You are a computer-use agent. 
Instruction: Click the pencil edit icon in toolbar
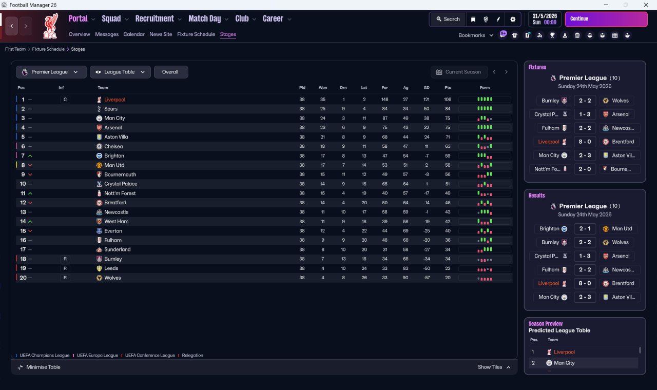(x=498, y=19)
